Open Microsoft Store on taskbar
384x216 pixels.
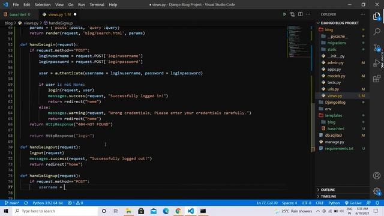click(x=141, y=211)
